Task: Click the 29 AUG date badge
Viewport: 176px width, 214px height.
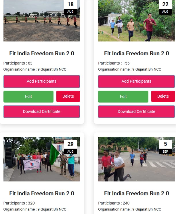Action: pos(70,147)
